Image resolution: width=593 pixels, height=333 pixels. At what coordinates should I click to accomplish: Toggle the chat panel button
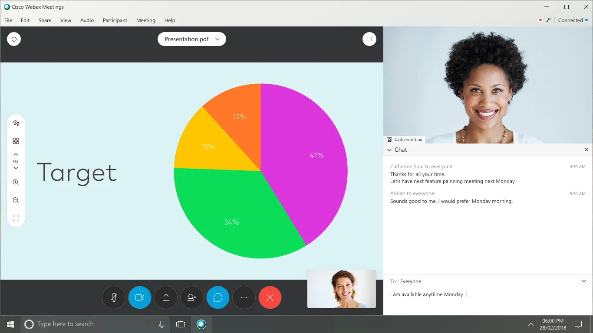point(218,297)
